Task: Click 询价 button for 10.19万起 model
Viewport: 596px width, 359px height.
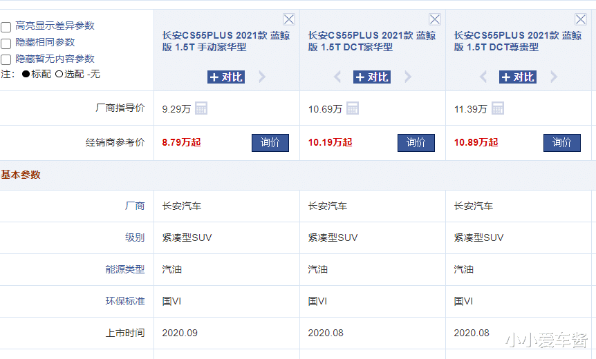Action: pos(416,143)
